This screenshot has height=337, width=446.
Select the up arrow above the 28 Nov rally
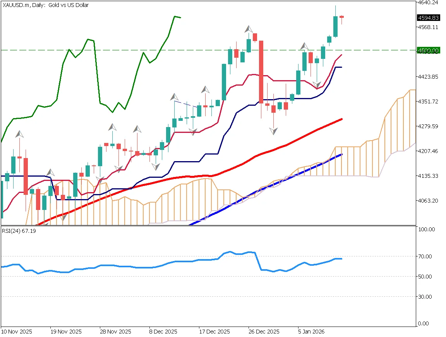click(x=112, y=128)
